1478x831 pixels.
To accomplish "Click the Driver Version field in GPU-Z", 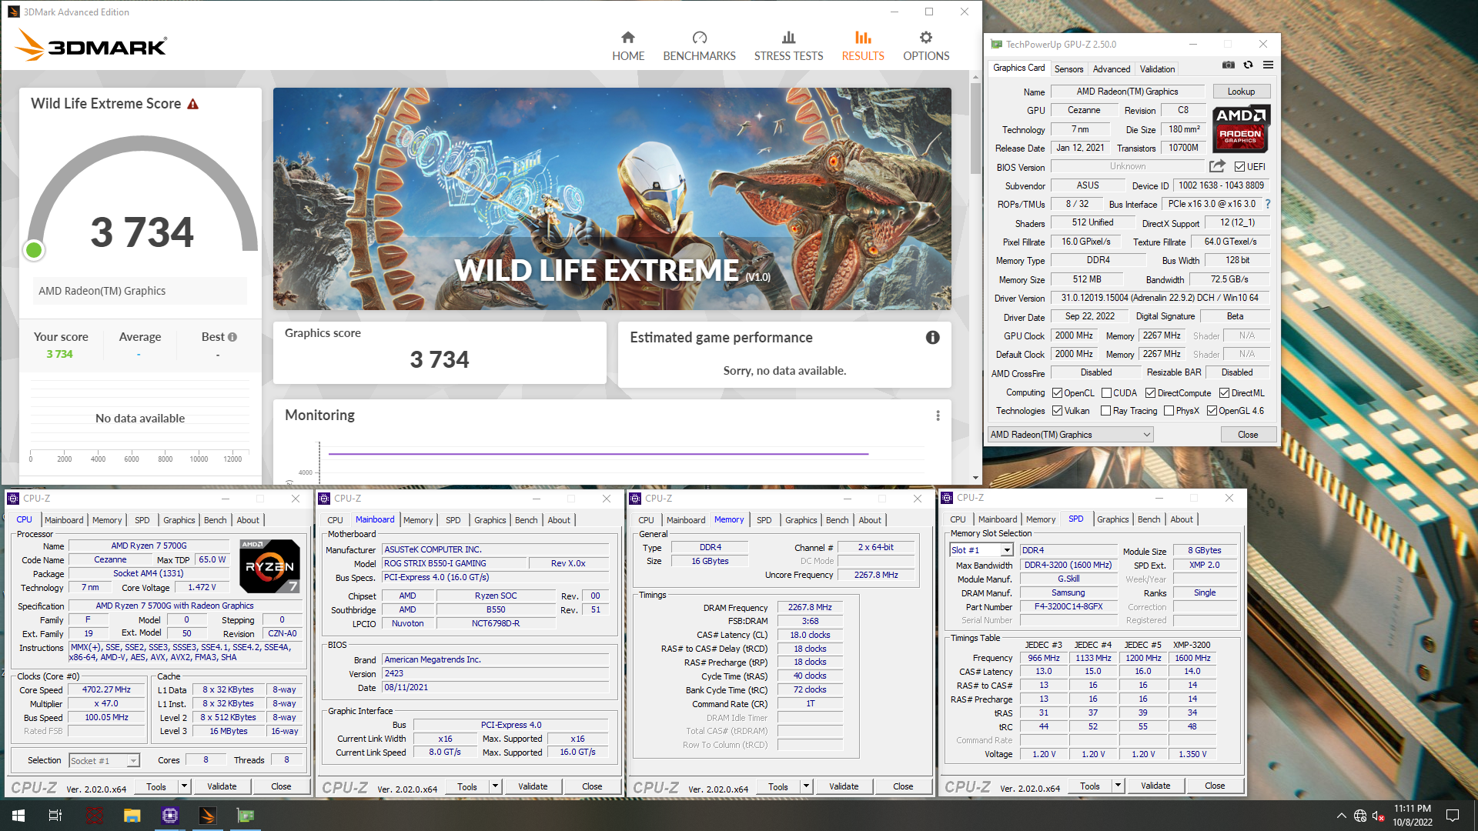I will point(1159,298).
